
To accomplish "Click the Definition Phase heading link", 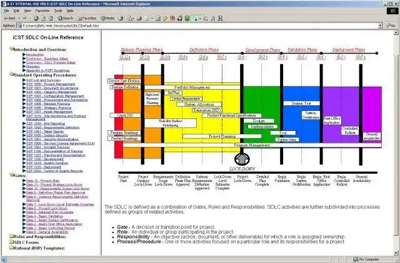I will pyautogui.click(x=204, y=50).
